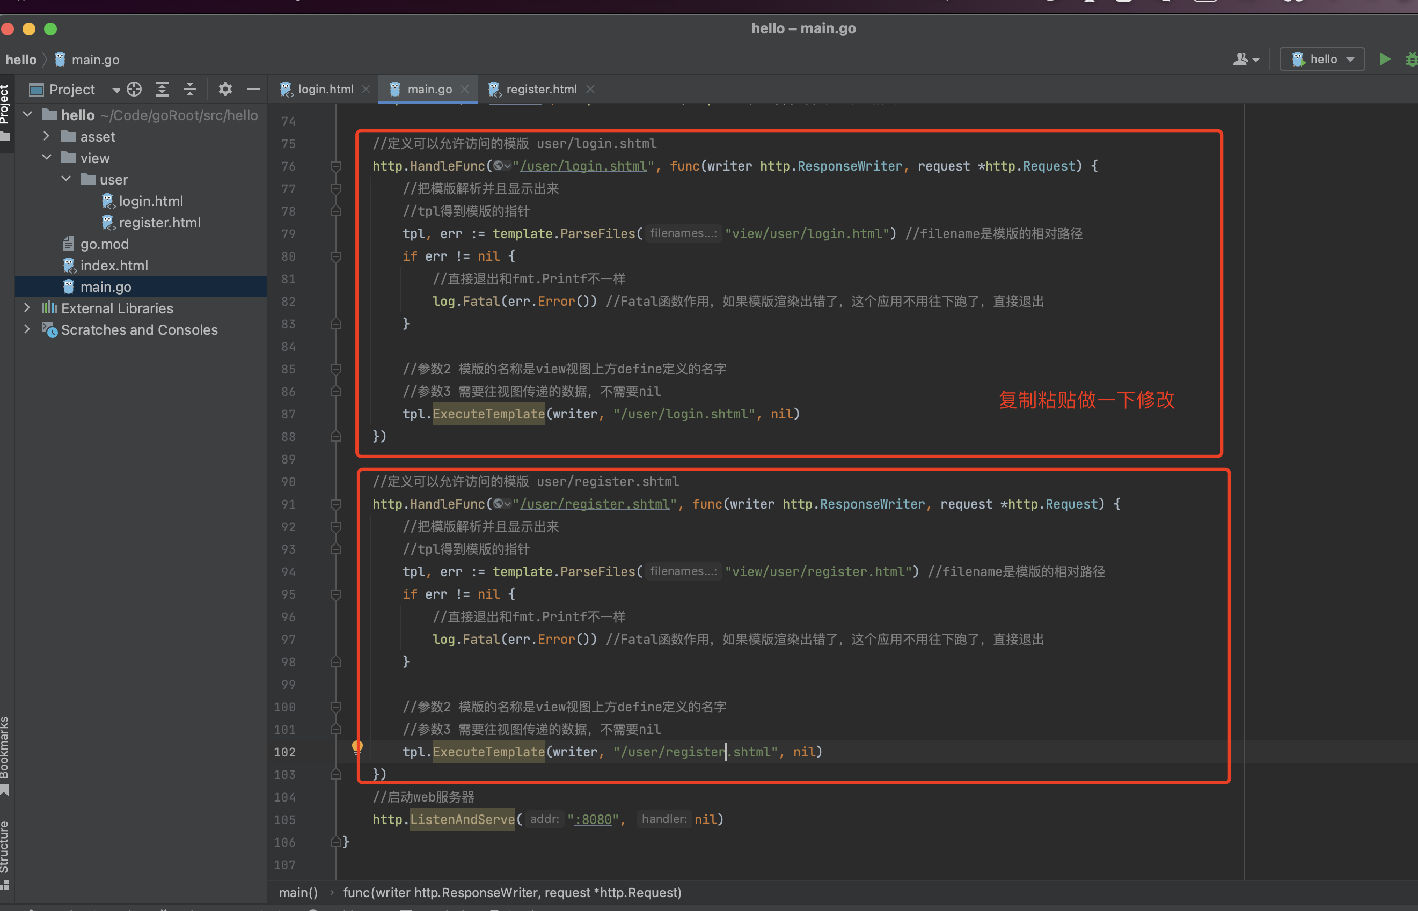Collapse the hello root folder
This screenshot has width=1418, height=911.
27,114
